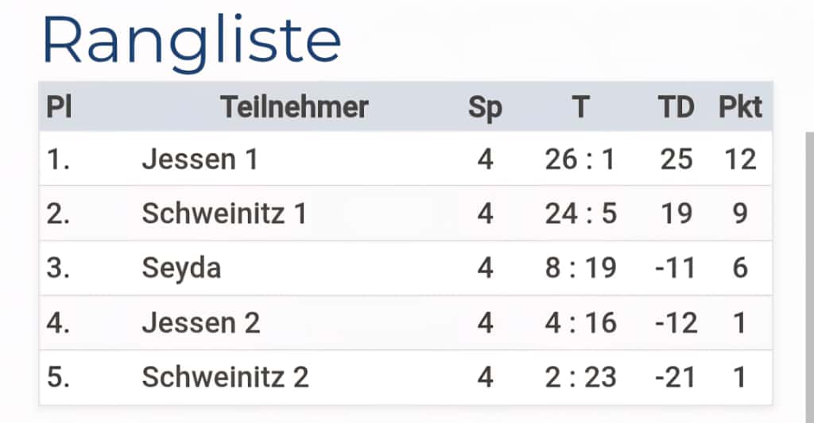Click the -21 goal difference cell
814x423 pixels.
tap(676, 377)
